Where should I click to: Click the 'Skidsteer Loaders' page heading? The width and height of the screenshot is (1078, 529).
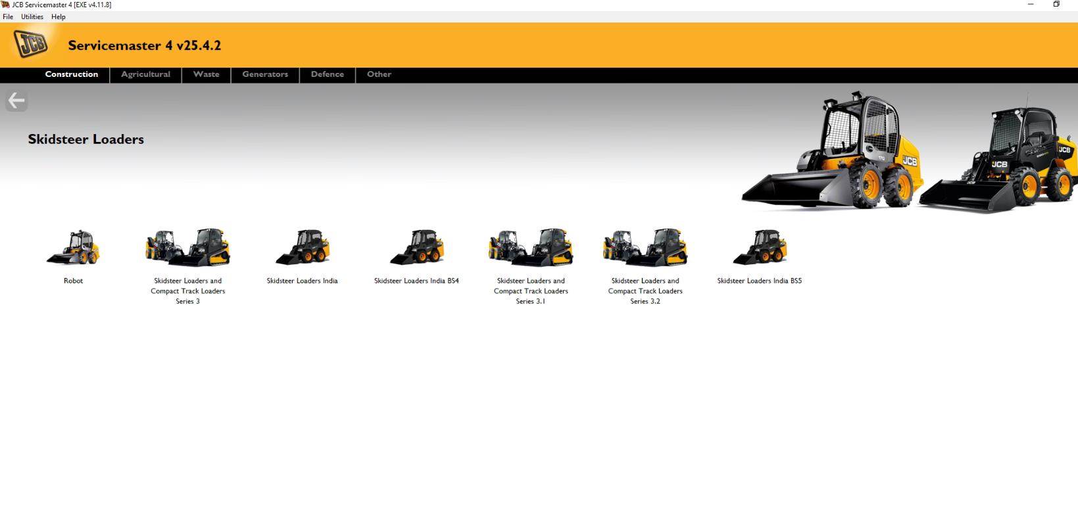(x=86, y=139)
